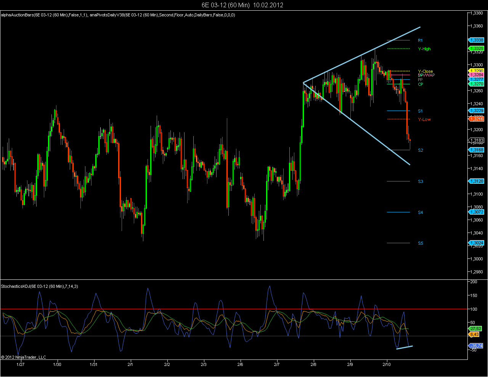Click the S1 support label
This screenshot has height=377, width=488.
click(420, 111)
